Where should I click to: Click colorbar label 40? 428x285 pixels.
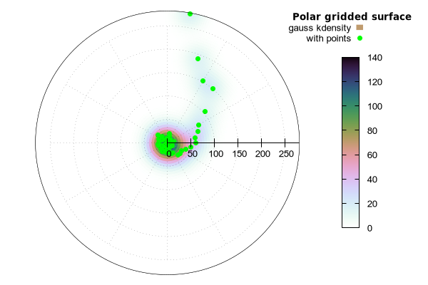(372, 180)
